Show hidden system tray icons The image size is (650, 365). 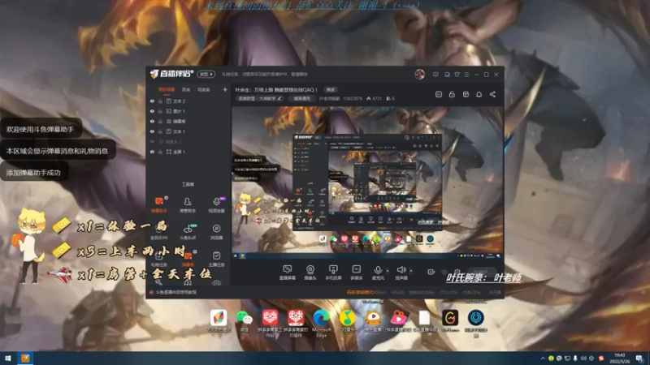point(542,359)
